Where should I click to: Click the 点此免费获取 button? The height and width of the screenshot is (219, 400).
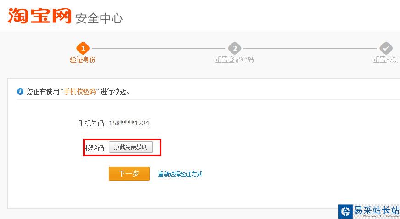131,147
